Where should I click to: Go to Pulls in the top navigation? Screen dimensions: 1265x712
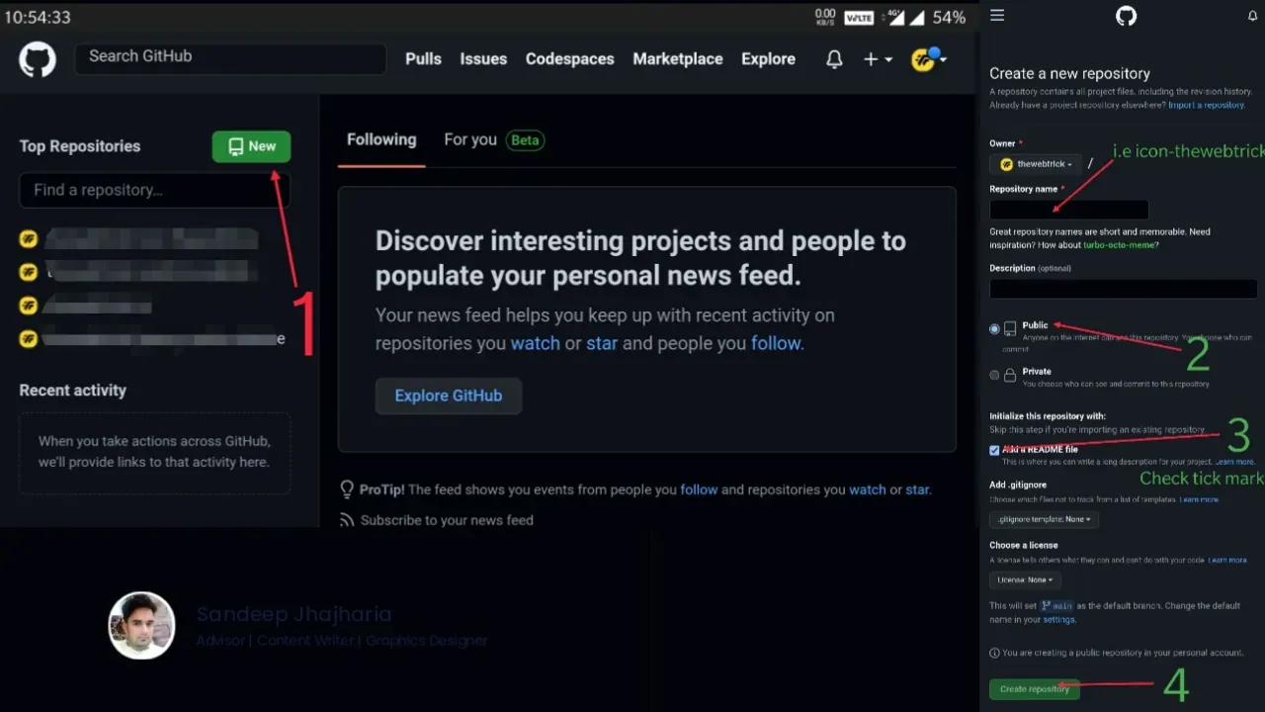(x=423, y=59)
